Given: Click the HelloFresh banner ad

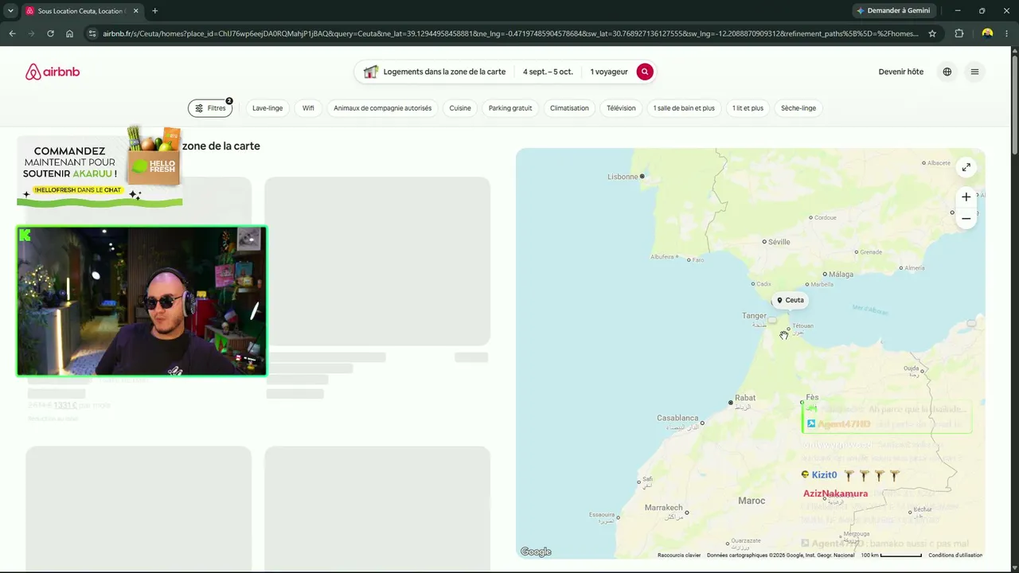Looking at the screenshot, I should coord(100,166).
